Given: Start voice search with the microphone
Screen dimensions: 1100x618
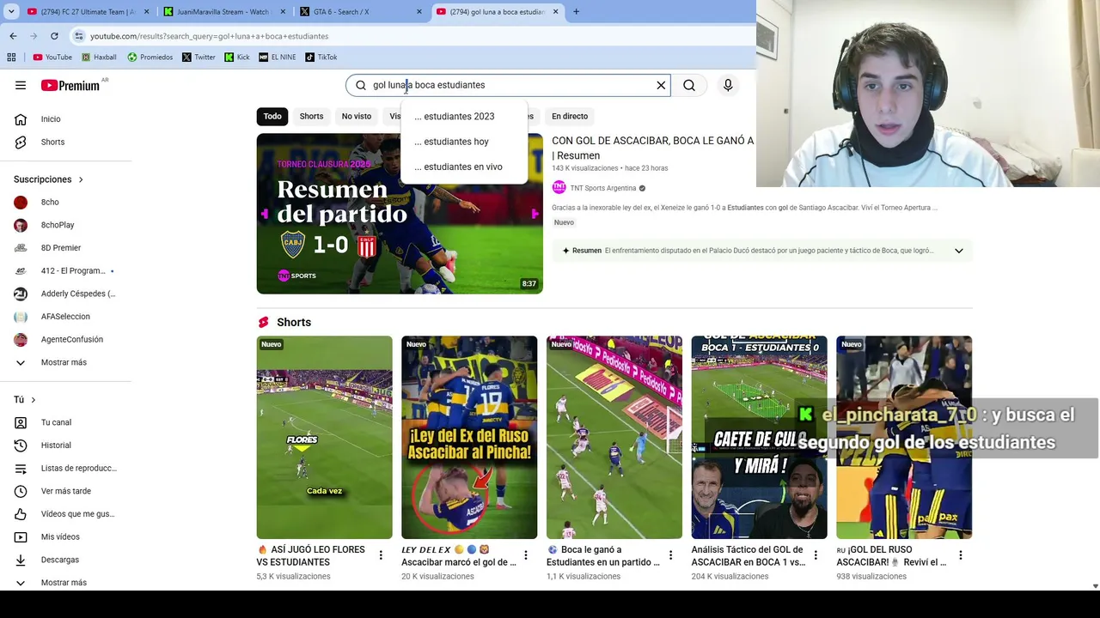Looking at the screenshot, I should pos(728,85).
